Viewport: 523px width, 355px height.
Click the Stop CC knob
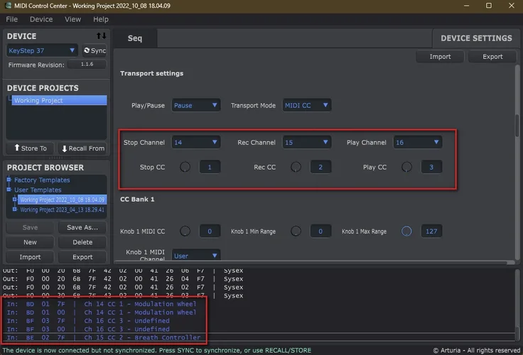[185, 167]
